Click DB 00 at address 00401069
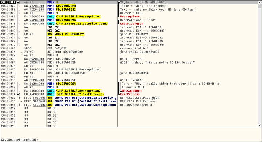 (x=52, y=115)
